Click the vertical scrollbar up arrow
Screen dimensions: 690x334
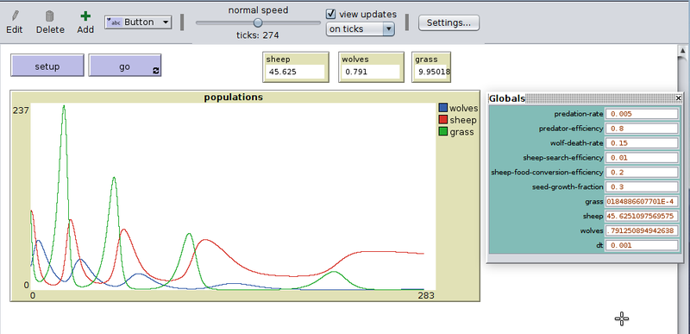coord(682,51)
